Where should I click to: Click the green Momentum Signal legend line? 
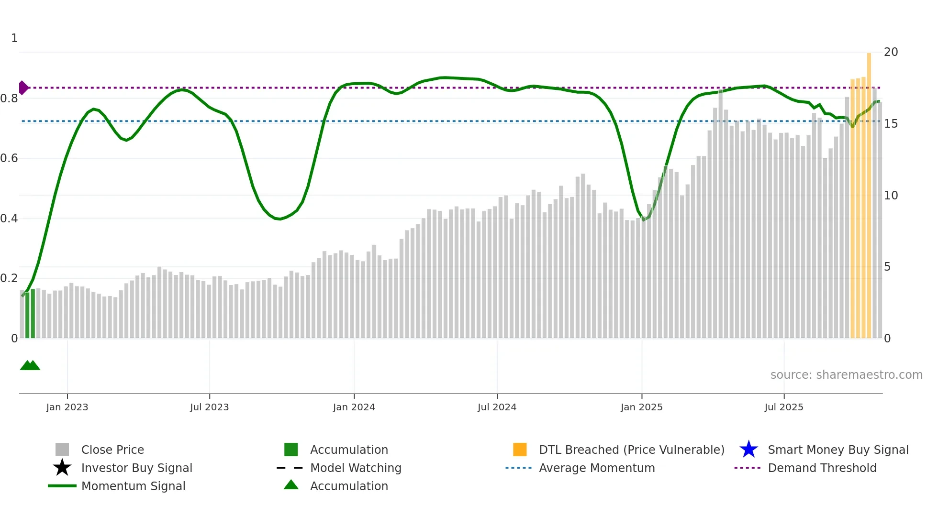pyautogui.click(x=62, y=486)
